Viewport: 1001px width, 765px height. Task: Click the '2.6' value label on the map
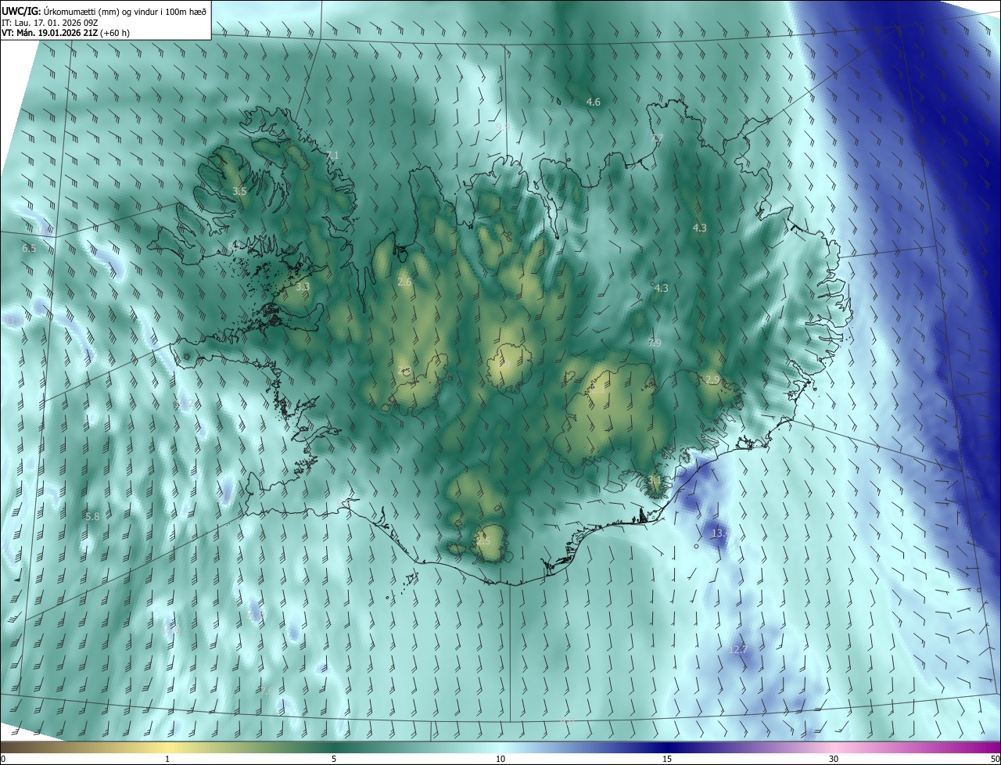[404, 282]
